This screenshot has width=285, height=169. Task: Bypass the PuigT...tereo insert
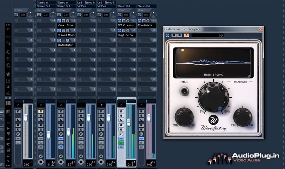click(119, 30)
